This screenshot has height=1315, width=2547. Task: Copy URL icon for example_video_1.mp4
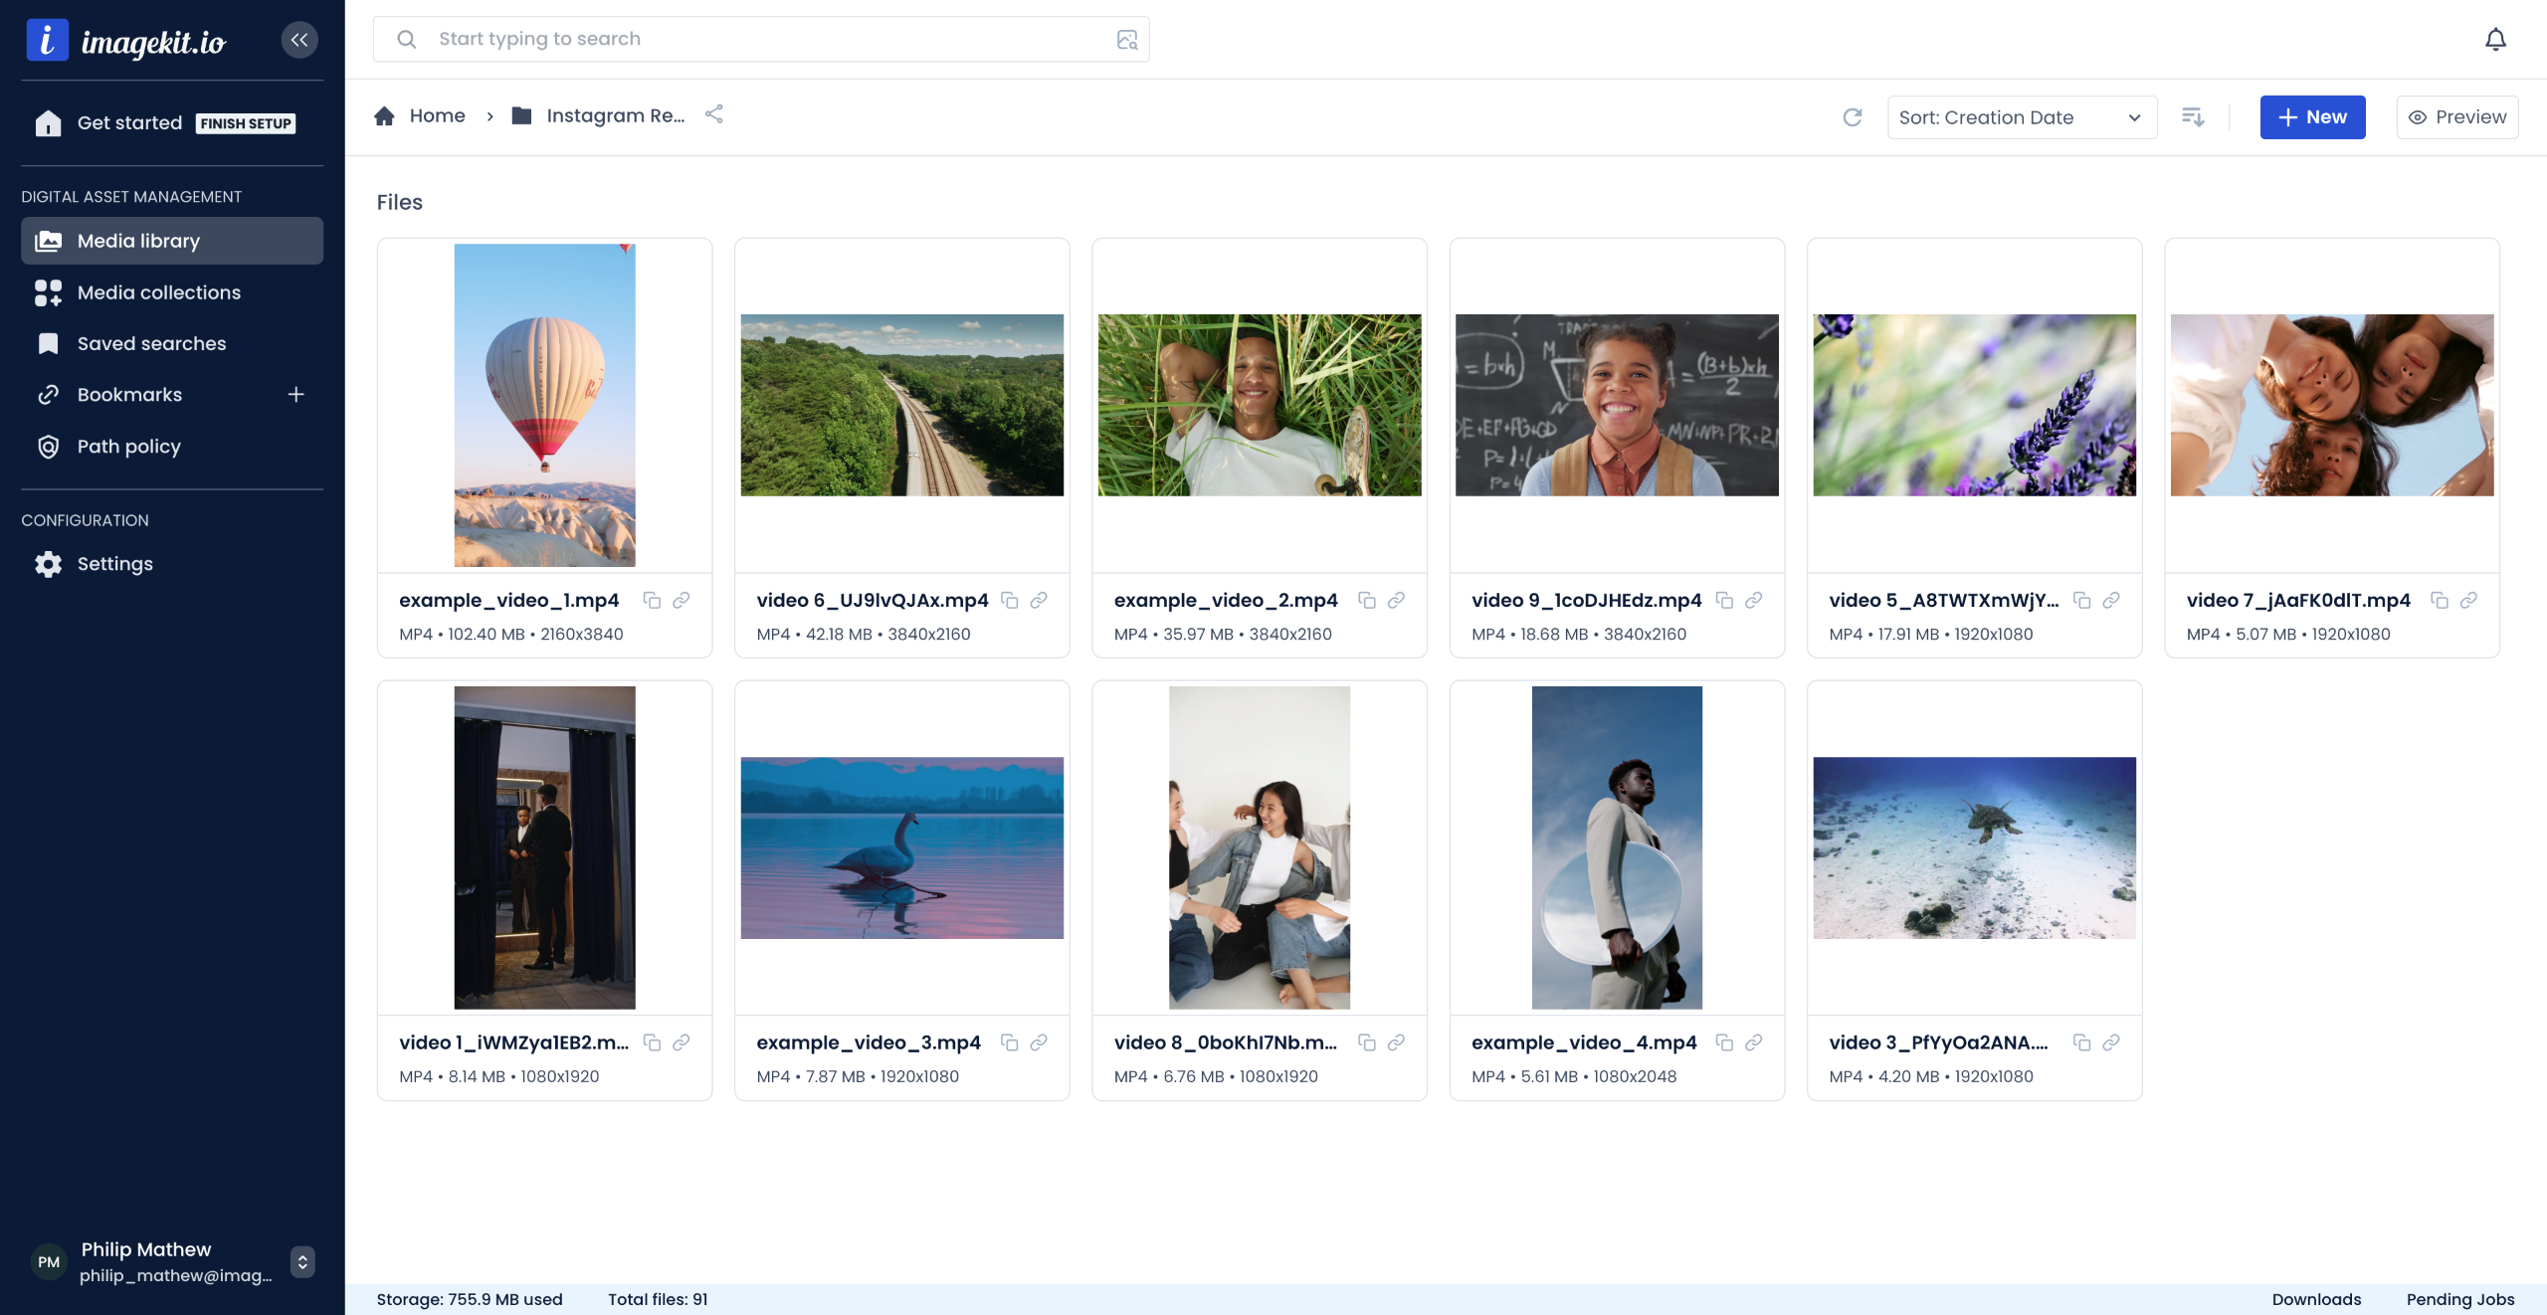[x=652, y=600]
